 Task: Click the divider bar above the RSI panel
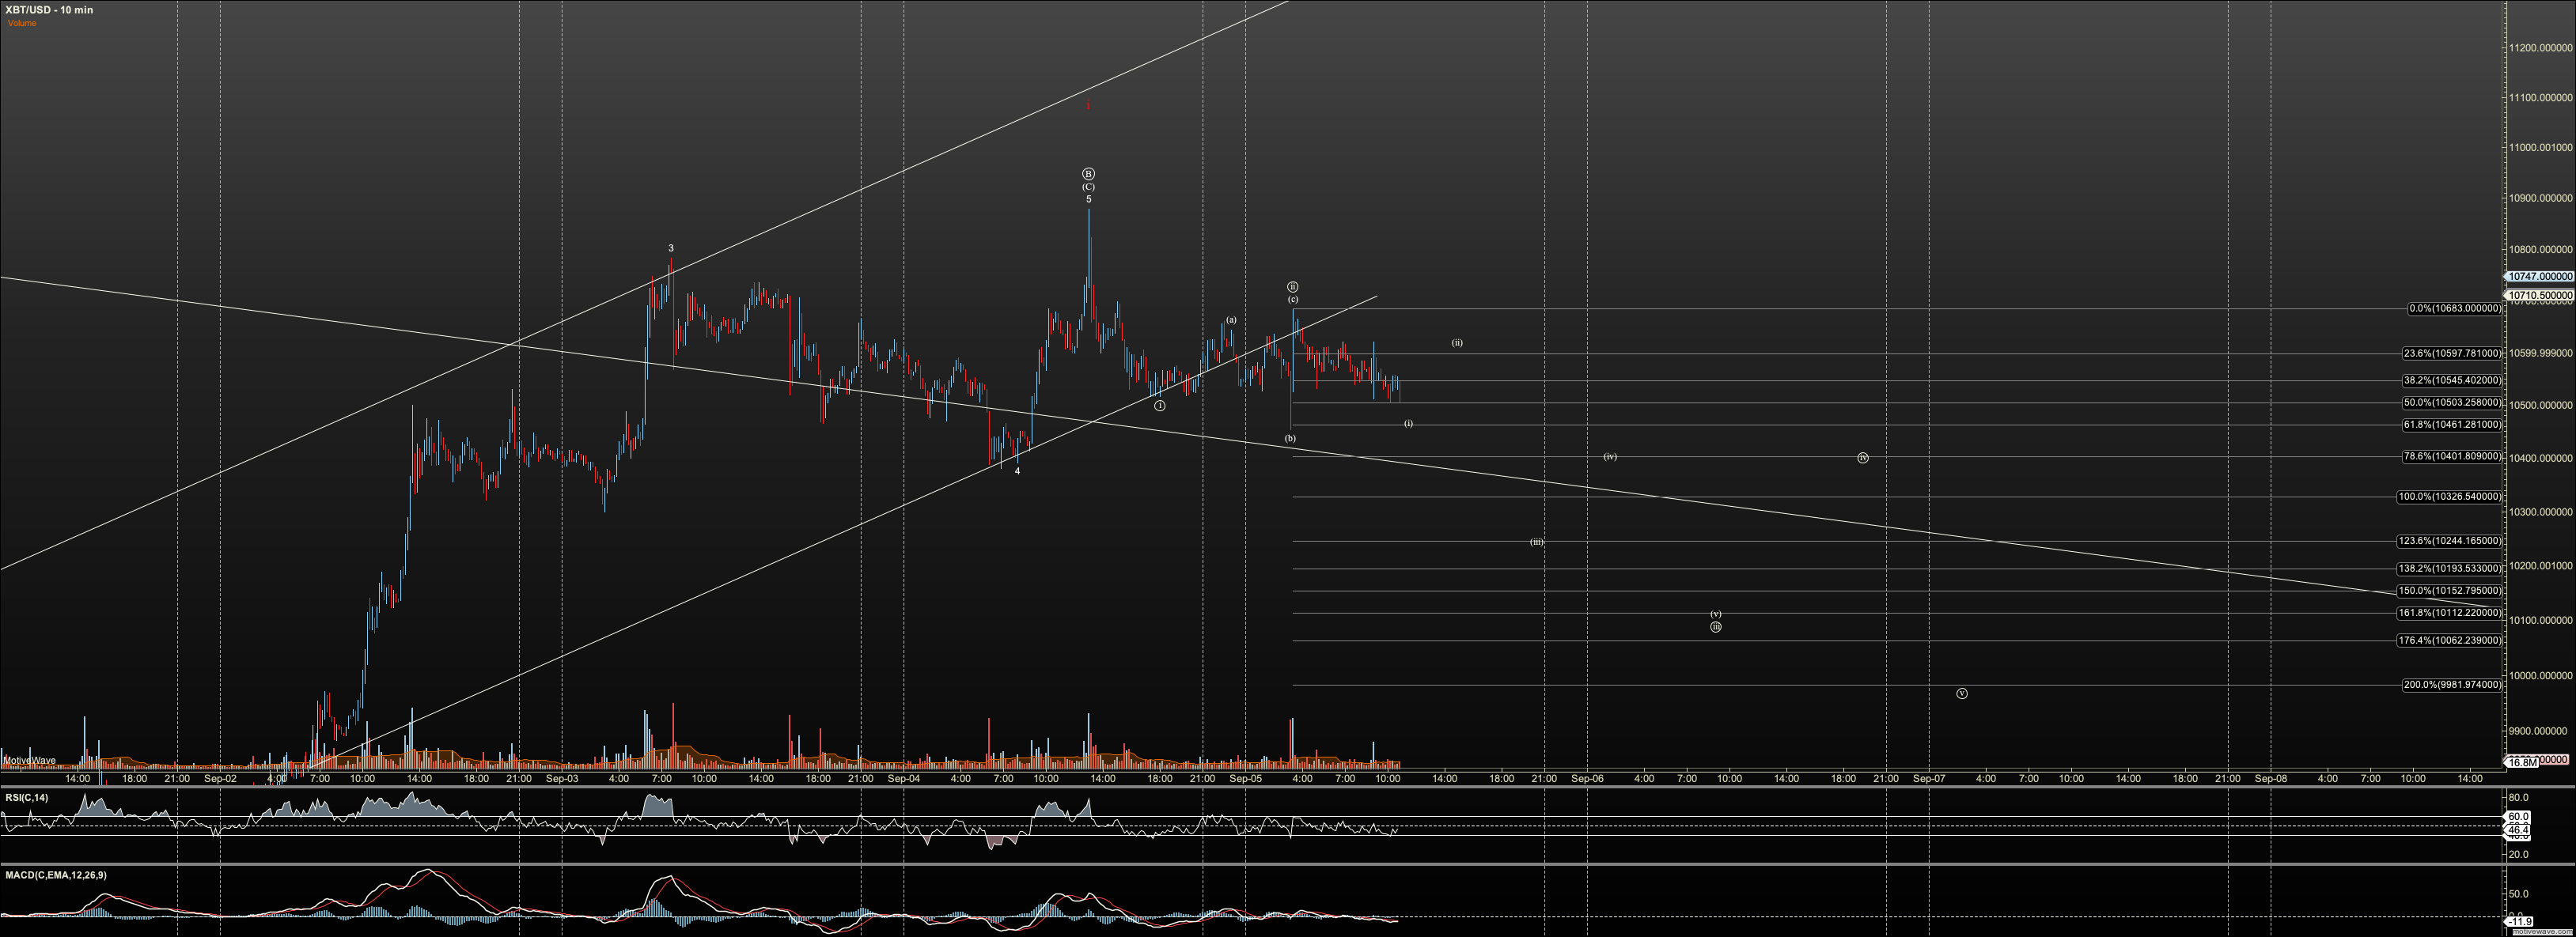(1288, 788)
